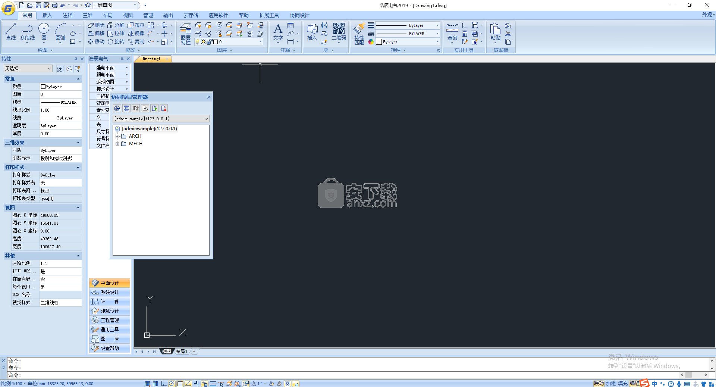Click the 粘贴 paste icon
Screen dimensions: 716x387
(x=495, y=32)
